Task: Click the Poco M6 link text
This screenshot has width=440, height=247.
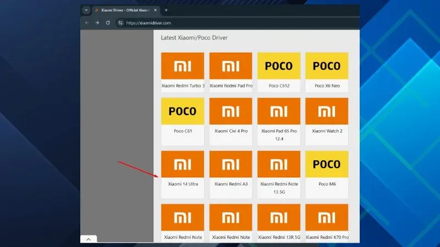Action: pos(327,184)
